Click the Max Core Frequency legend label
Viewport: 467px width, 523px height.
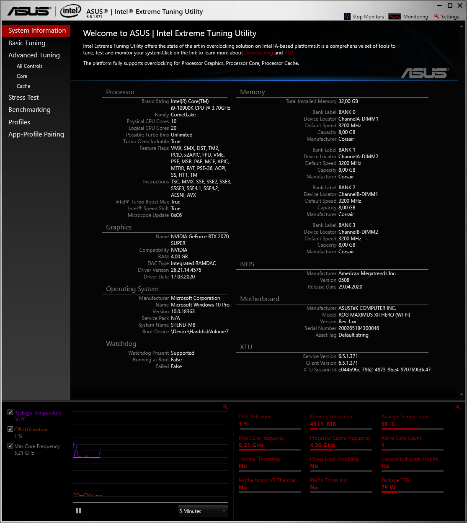click(x=37, y=446)
